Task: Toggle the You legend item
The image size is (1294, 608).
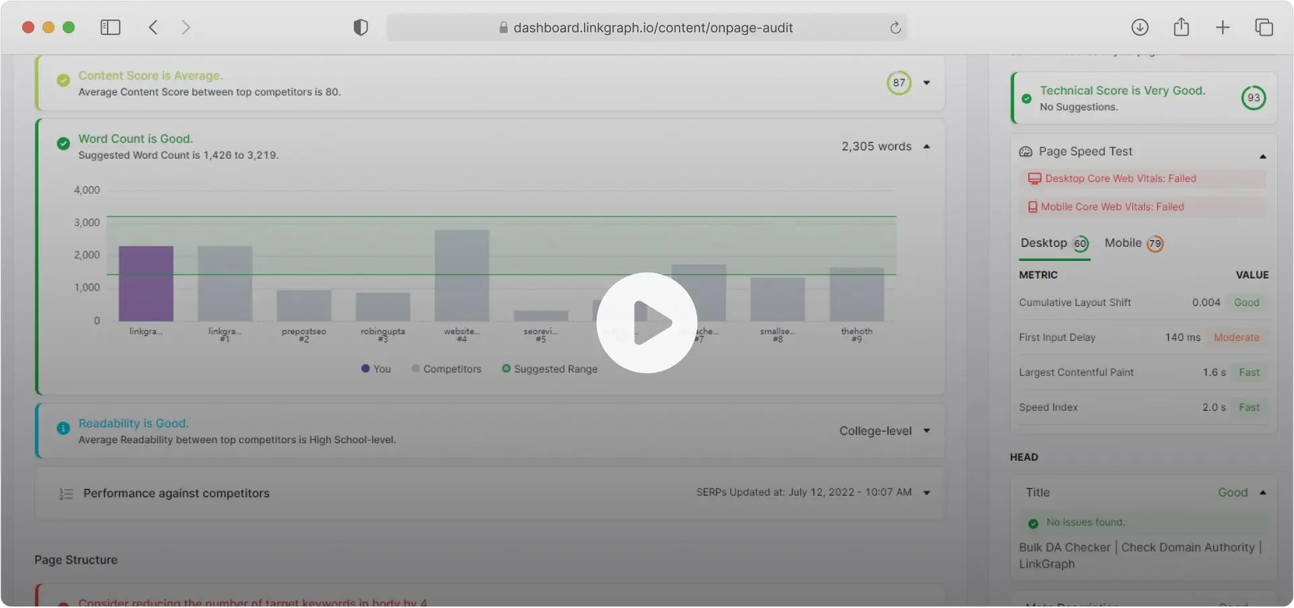Action: point(376,369)
